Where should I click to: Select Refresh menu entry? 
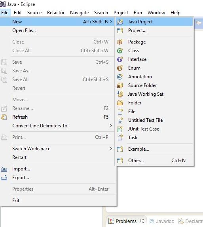pos(57,117)
